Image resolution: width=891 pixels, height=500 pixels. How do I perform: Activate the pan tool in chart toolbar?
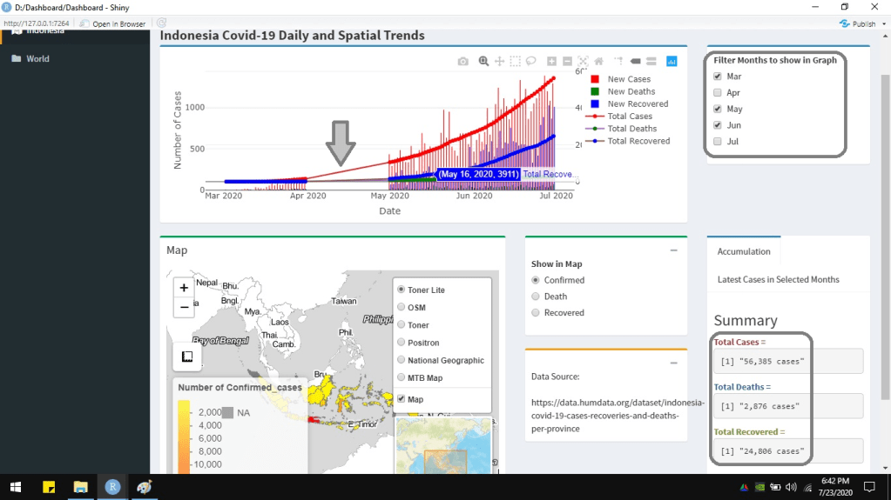pyautogui.click(x=499, y=62)
